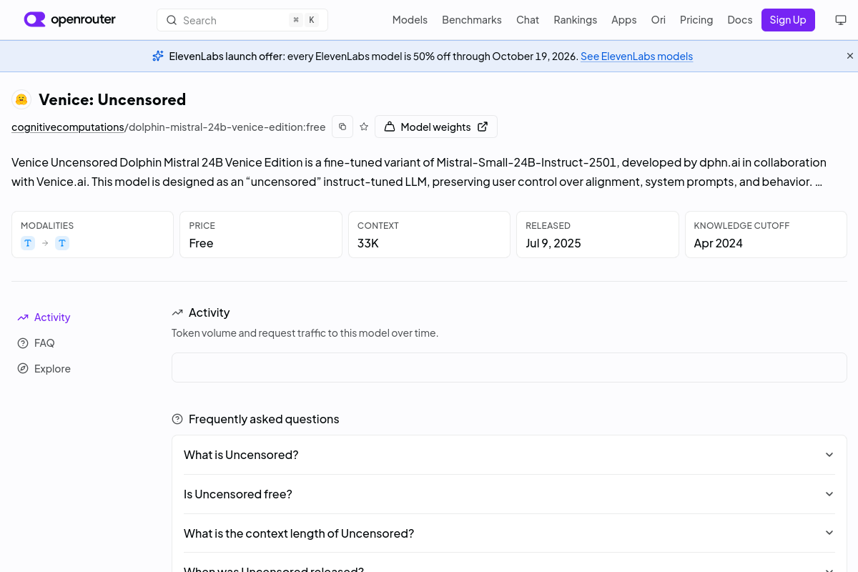
Task: Click the Sign Up button
Action: click(x=788, y=20)
